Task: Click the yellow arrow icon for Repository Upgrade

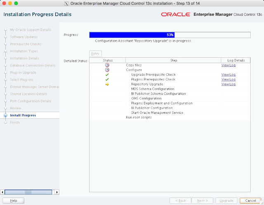Action: pos(107,84)
